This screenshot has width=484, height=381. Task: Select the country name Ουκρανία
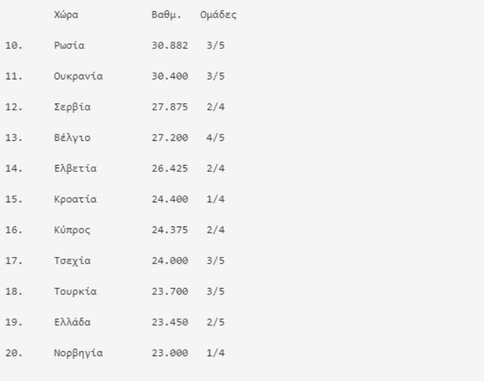pyautogui.click(x=78, y=76)
